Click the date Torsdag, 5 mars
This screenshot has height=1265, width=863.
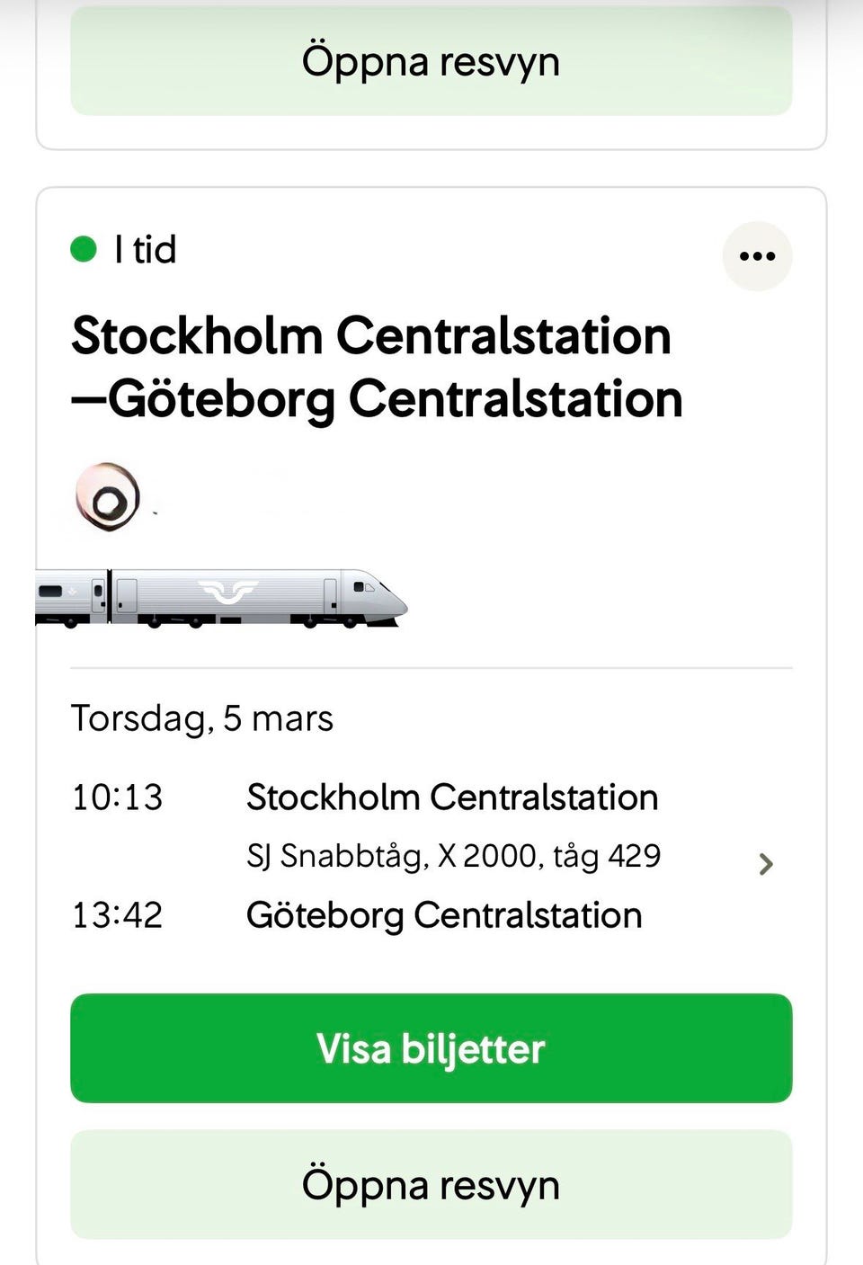click(x=202, y=718)
